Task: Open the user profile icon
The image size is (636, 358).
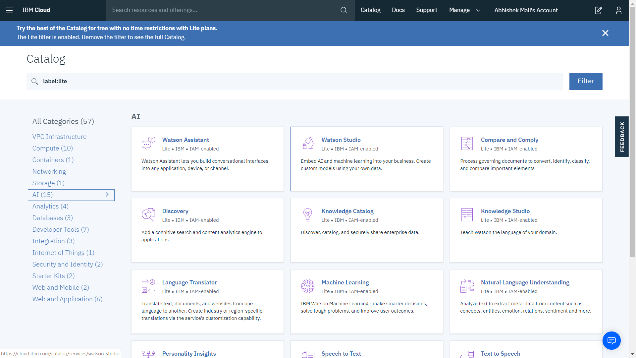Action: click(x=618, y=10)
